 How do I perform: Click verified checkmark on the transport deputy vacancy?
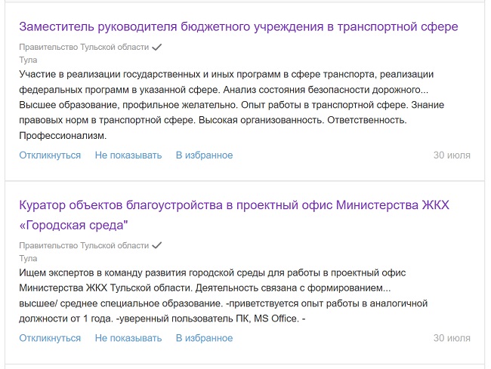click(157, 47)
